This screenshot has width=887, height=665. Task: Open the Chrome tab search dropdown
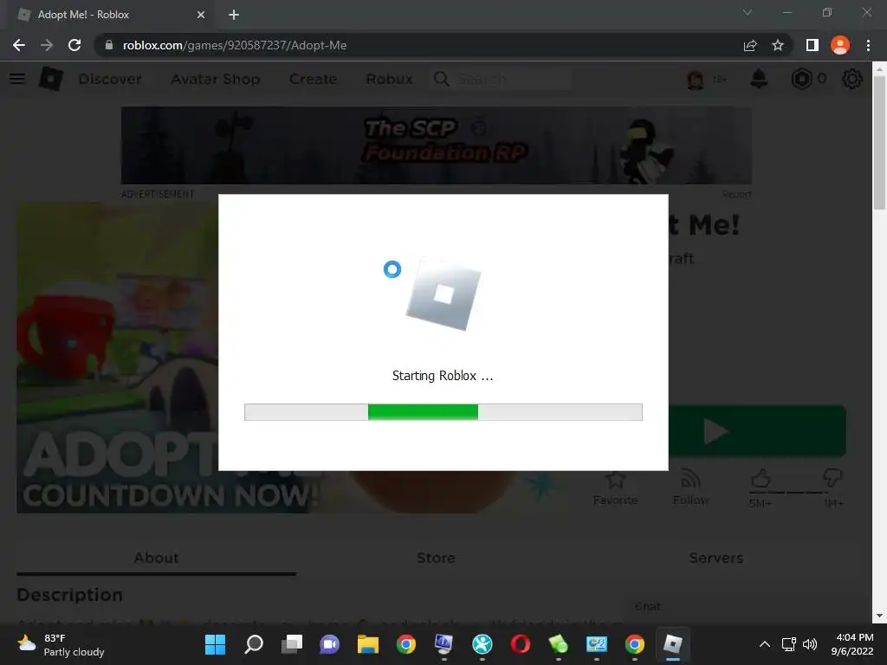(748, 12)
